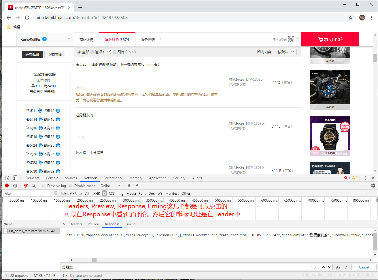Click the yellow warning count indicator
Screen dimensions: 378x280
click(355, 178)
